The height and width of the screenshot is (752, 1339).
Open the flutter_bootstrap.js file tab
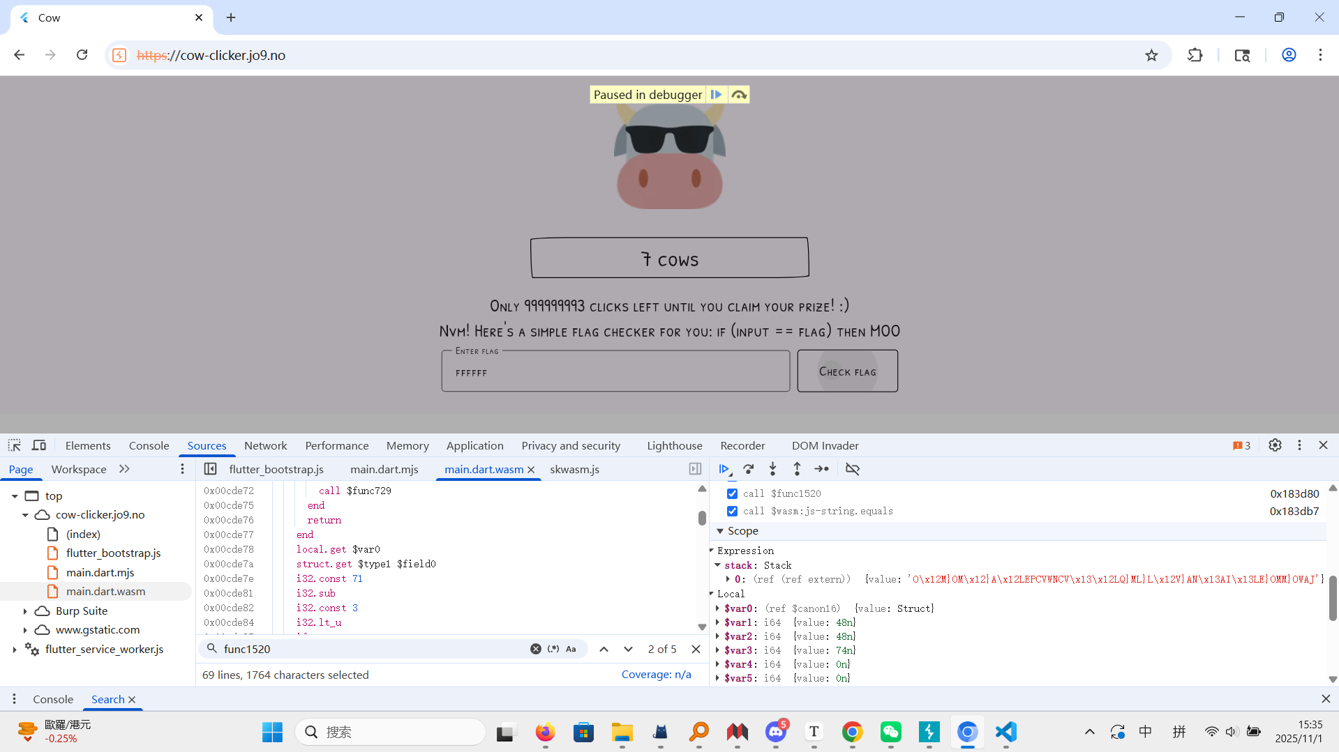pyautogui.click(x=276, y=469)
